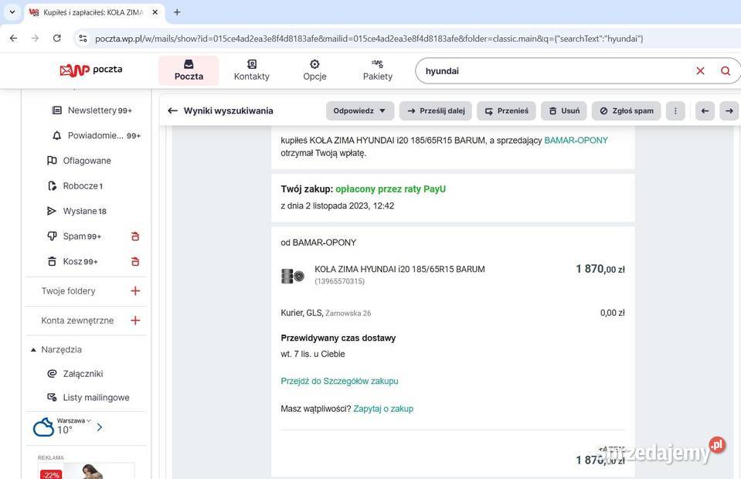
Task: Open the Kosz trash folder
Action: 73,261
